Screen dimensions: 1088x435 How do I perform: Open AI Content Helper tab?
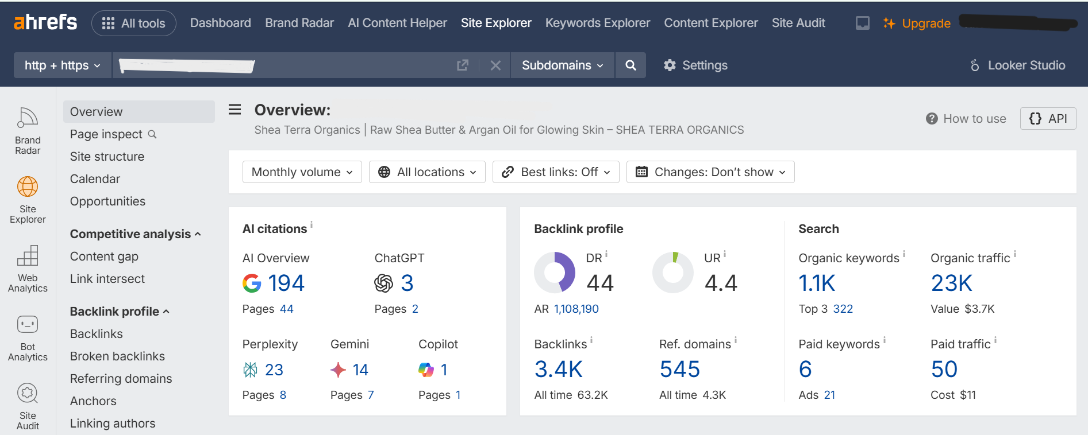(x=397, y=23)
